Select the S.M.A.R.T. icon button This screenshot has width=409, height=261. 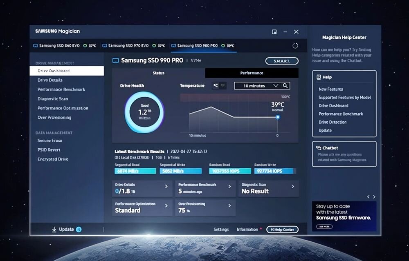point(282,60)
